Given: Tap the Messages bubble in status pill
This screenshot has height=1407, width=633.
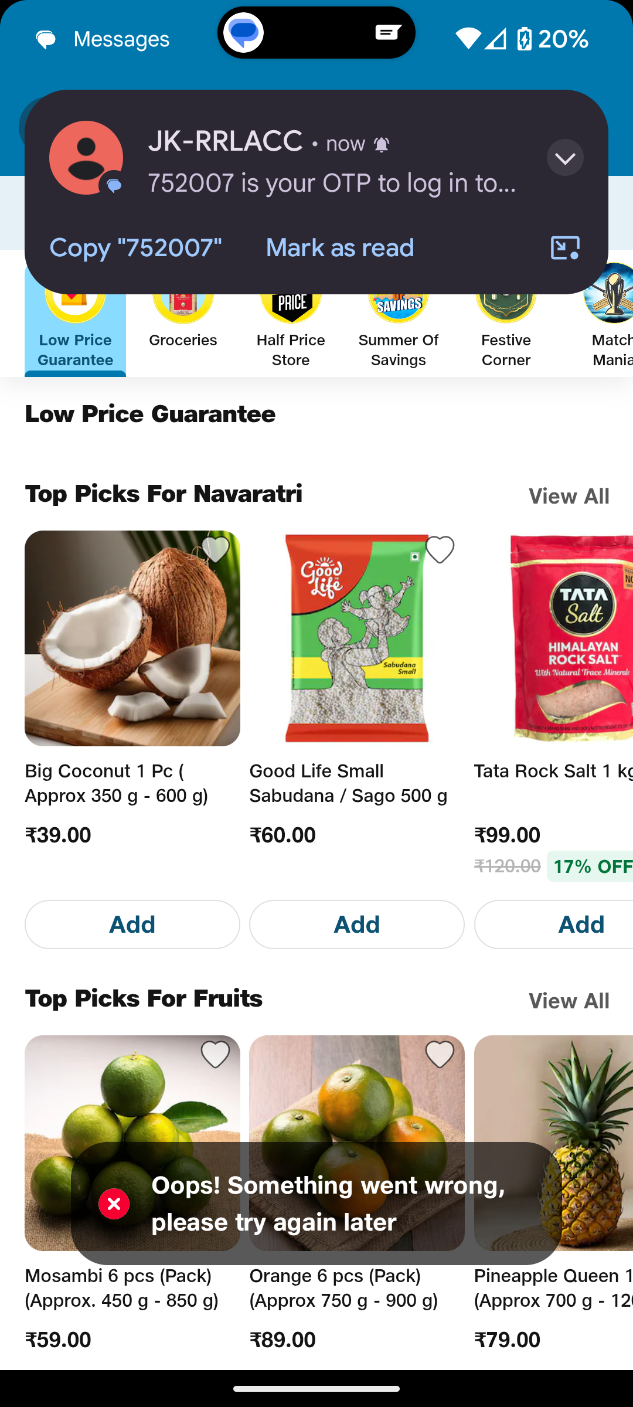Looking at the screenshot, I should click(x=244, y=33).
